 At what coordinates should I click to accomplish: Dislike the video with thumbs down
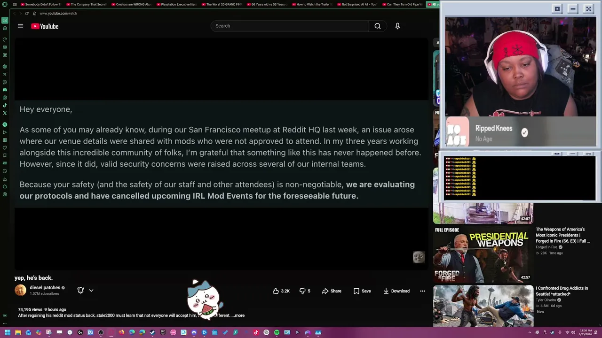[x=305, y=291]
